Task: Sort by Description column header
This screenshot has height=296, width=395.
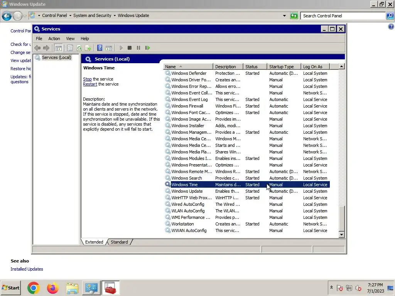Action: tap(228, 67)
